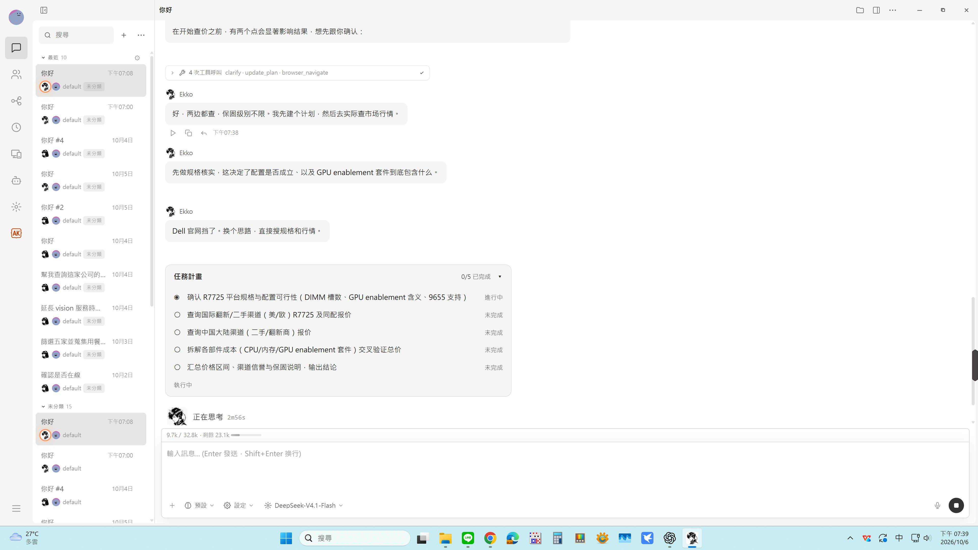Open the hamburger menu at sidebar bottom
The image size is (978, 550).
[x=16, y=509]
